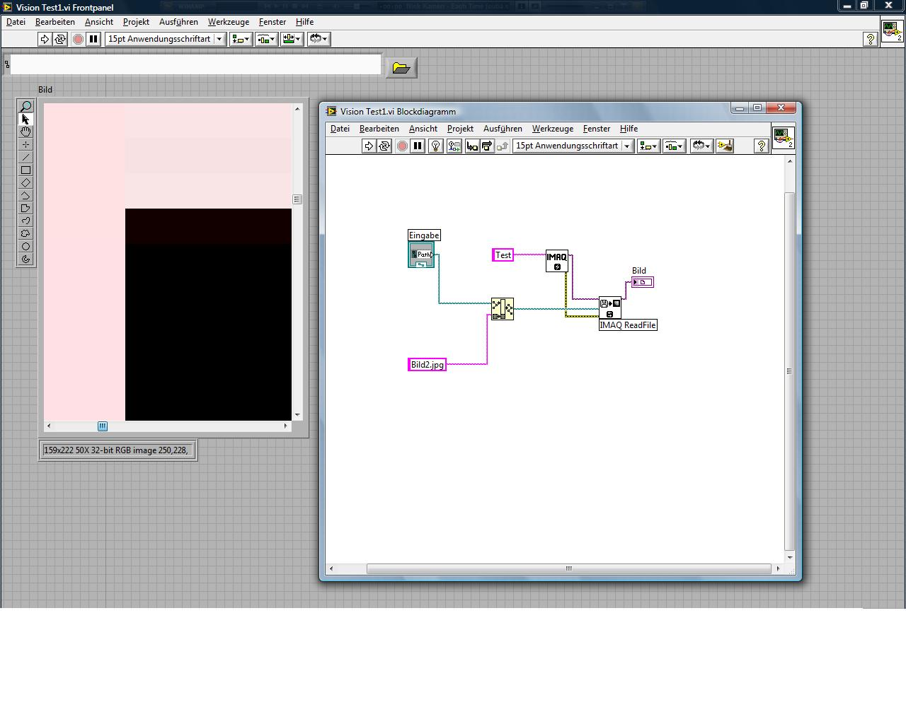Viewport: 906px width, 724px height.
Task: Select the Polygon tool in image palette
Action: (26, 208)
